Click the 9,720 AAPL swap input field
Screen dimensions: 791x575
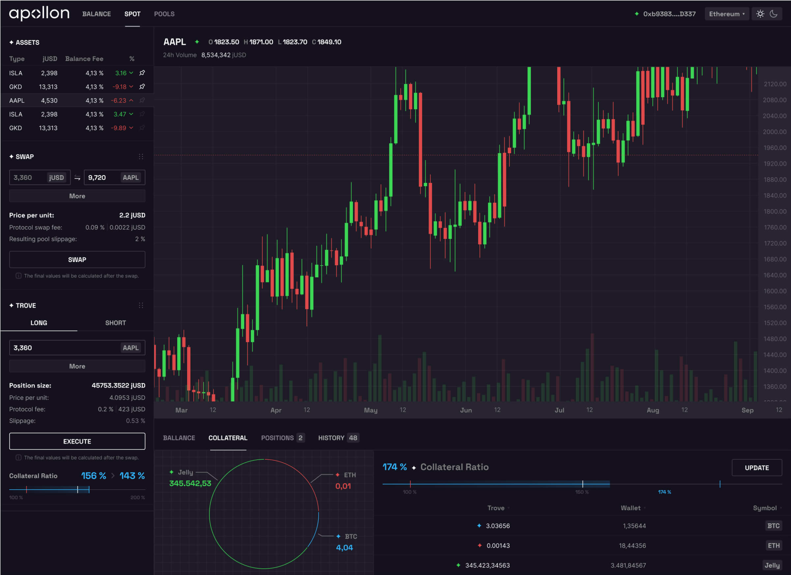(x=114, y=178)
